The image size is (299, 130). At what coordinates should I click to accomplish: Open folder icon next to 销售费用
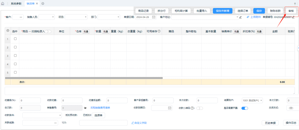tap(85, 108)
